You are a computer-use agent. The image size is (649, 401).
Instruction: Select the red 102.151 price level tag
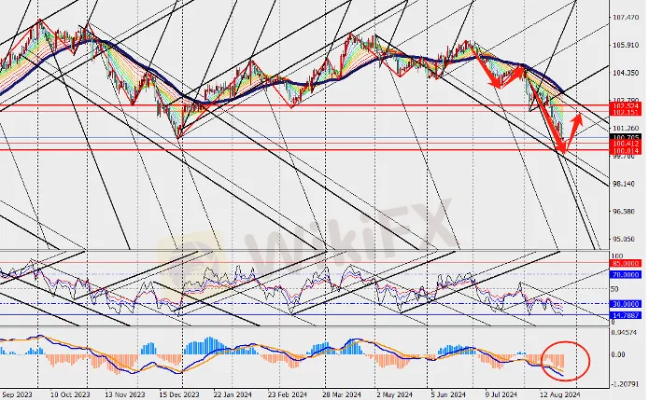(x=627, y=113)
